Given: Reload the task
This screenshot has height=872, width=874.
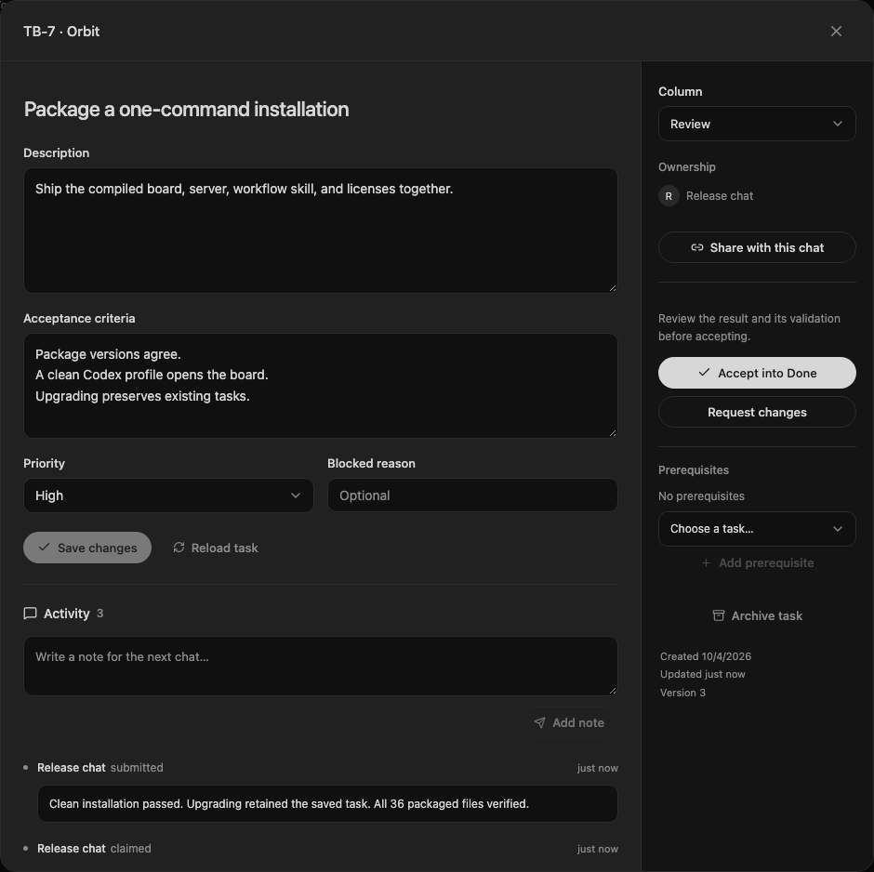Looking at the screenshot, I should pyautogui.click(x=215, y=548).
